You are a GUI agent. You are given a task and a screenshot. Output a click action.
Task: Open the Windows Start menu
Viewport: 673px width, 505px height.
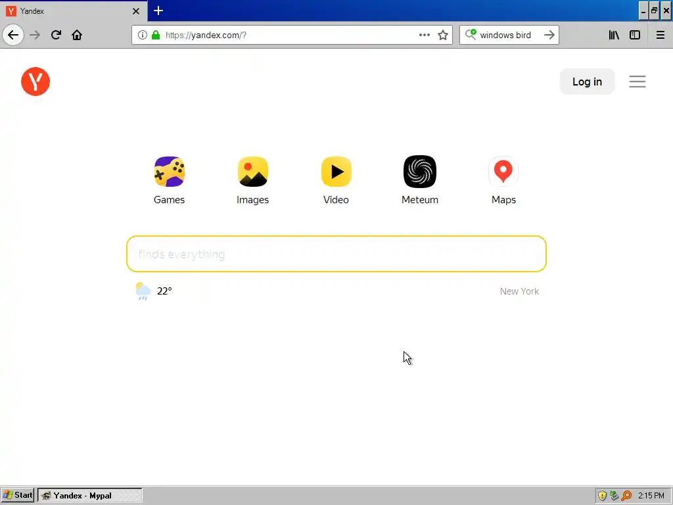tap(18, 495)
